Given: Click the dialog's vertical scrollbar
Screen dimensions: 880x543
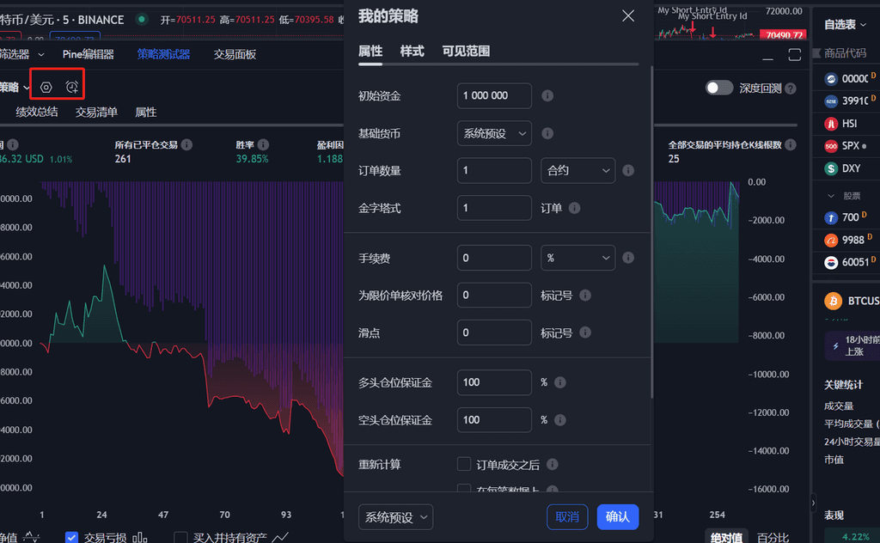Looking at the screenshot, I should (652, 232).
